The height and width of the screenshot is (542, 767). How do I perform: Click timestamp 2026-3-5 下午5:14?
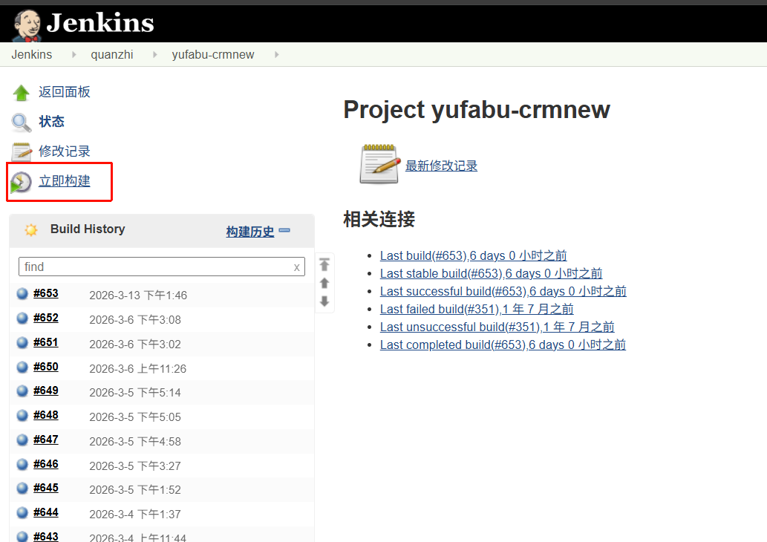pos(135,392)
